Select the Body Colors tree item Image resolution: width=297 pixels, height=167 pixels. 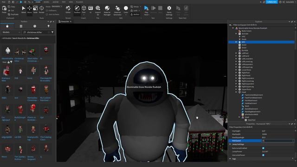pos(246,31)
